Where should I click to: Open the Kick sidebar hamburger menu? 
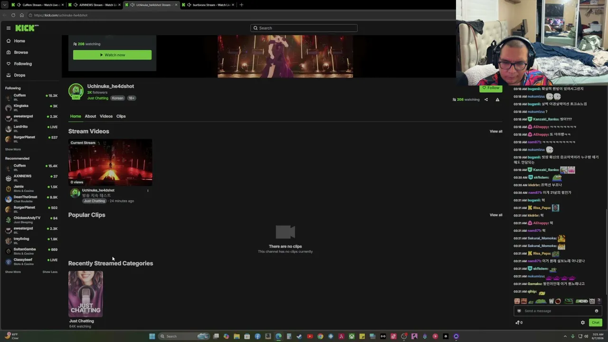pos(9,28)
